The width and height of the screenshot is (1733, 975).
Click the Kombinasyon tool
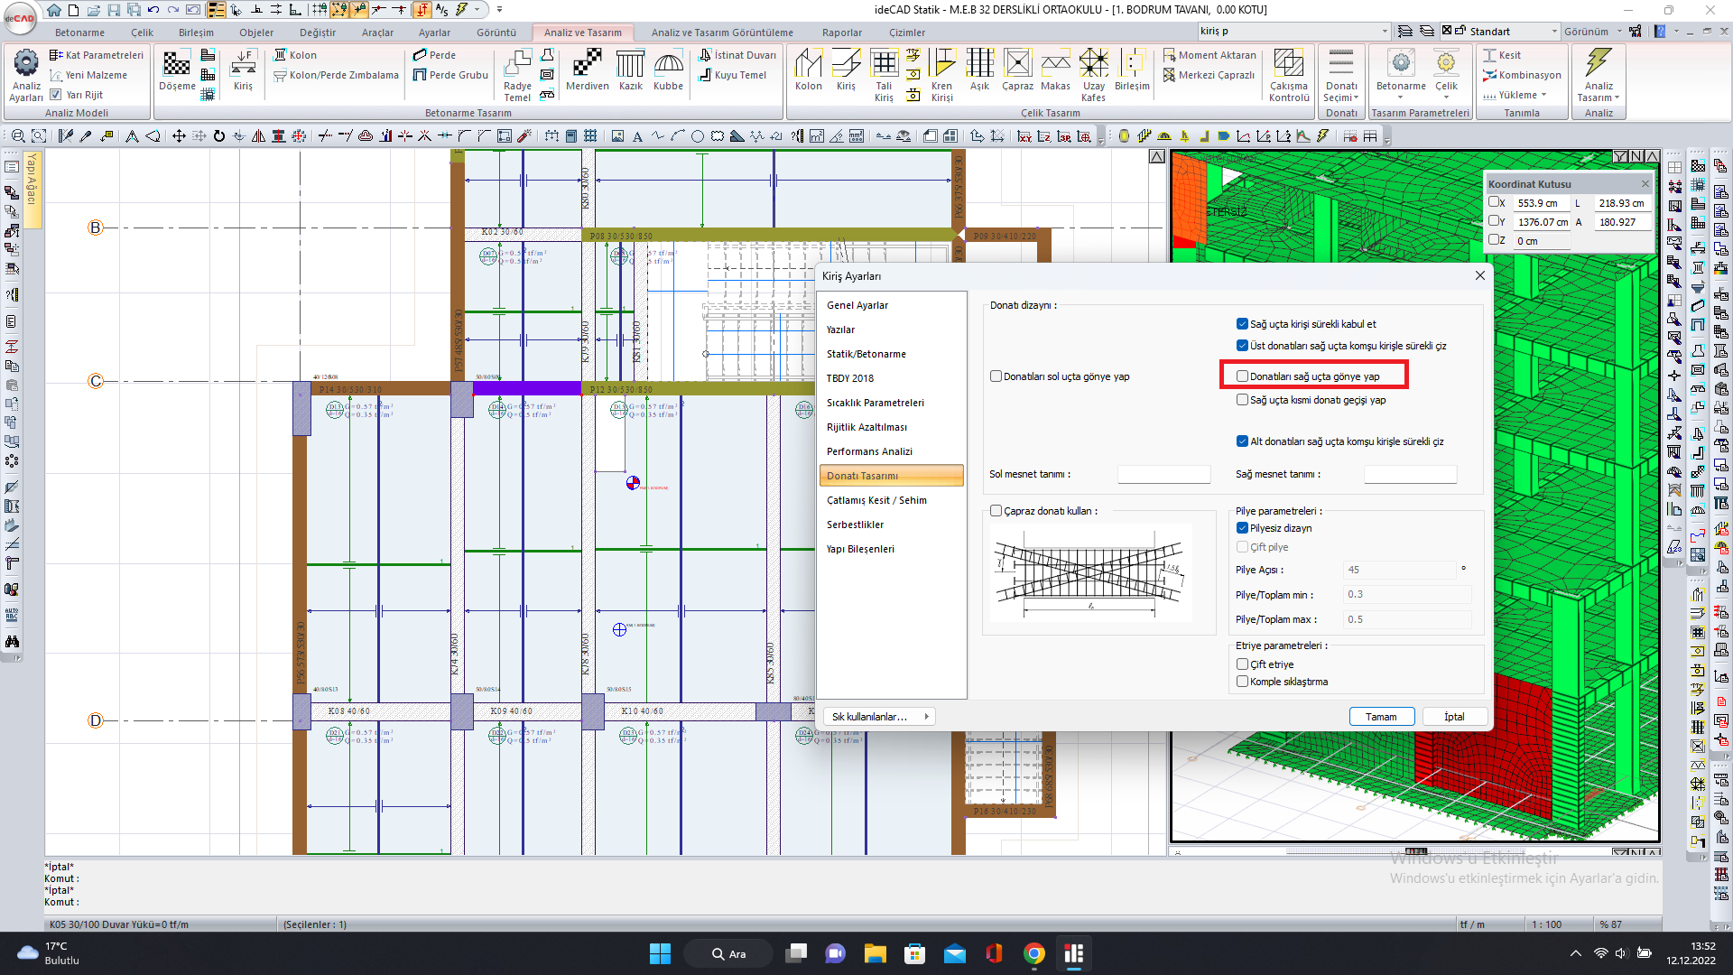(1522, 75)
